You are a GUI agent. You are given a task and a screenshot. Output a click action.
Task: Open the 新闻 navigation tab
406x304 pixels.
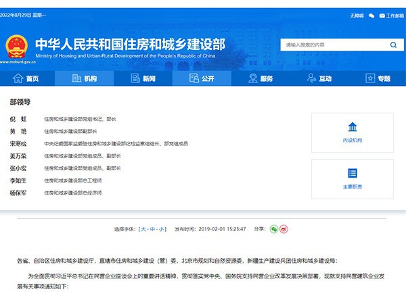(x=143, y=78)
